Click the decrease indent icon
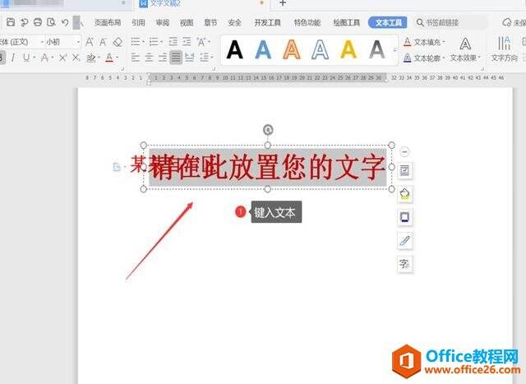The image size is (526, 384). point(173,42)
